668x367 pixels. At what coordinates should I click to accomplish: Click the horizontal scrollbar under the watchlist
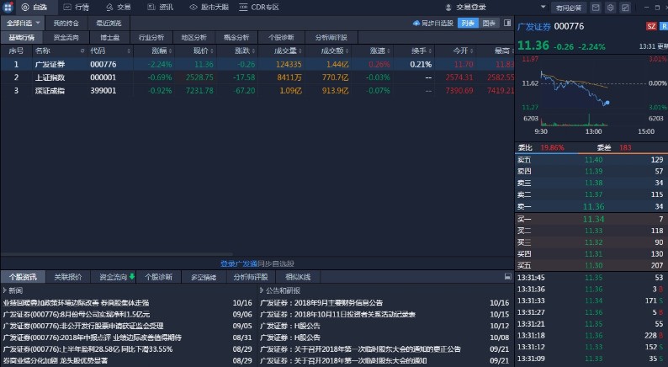(x=117, y=254)
